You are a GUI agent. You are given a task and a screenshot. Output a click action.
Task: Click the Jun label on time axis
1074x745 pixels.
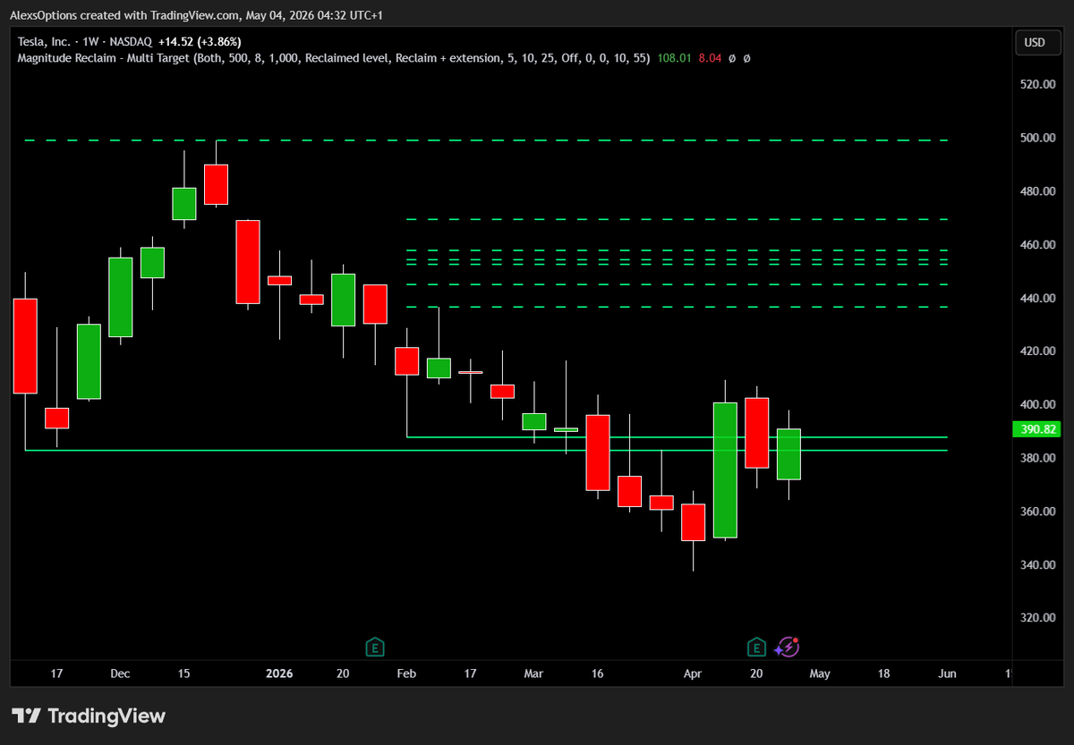click(948, 673)
